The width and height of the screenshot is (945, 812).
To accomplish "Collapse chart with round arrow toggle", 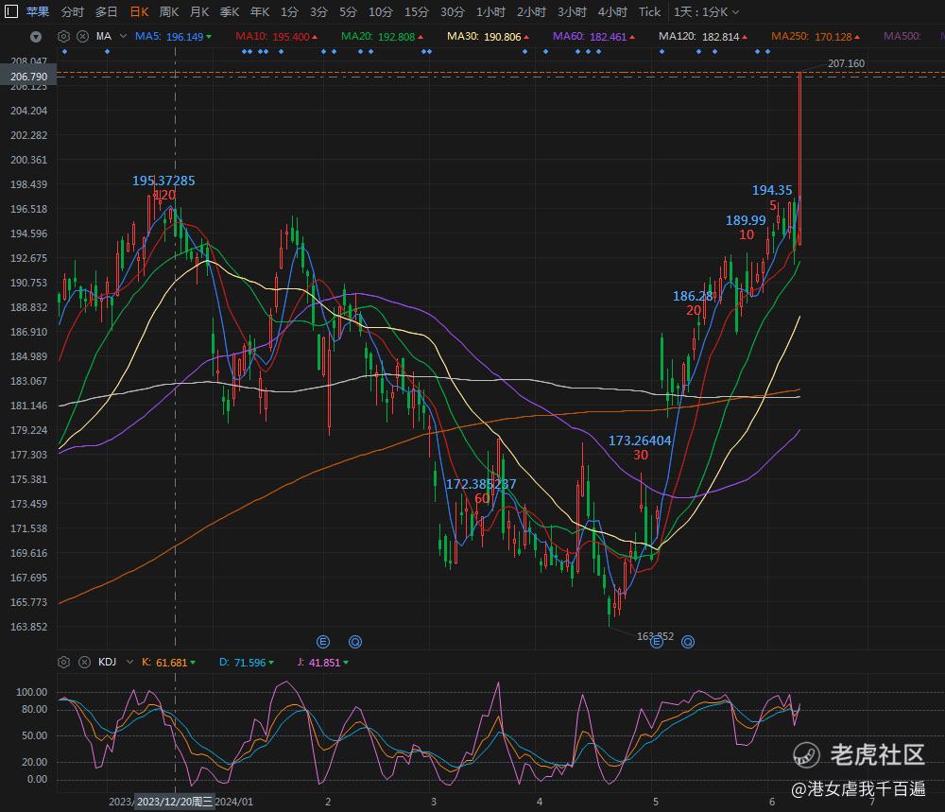I will click(36, 37).
